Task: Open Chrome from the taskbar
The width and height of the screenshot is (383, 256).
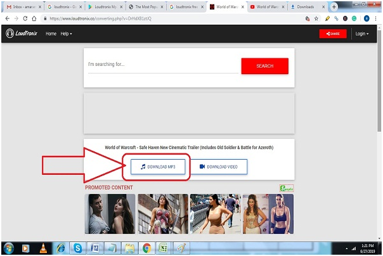Action: pos(147,248)
